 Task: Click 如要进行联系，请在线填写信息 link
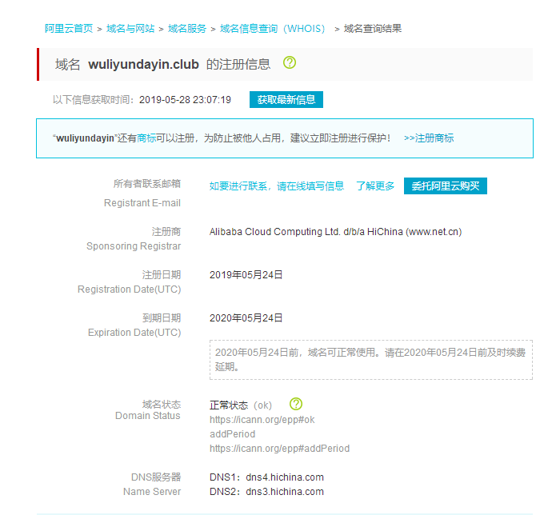click(x=277, y=186)
